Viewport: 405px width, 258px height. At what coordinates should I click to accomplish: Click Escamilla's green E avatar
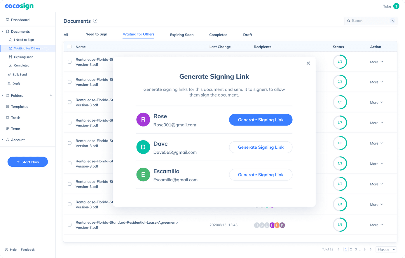click(x=143, y=175)
